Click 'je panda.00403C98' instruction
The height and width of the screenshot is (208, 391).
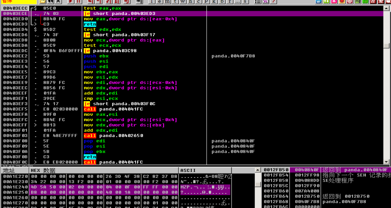click(110, 51)
